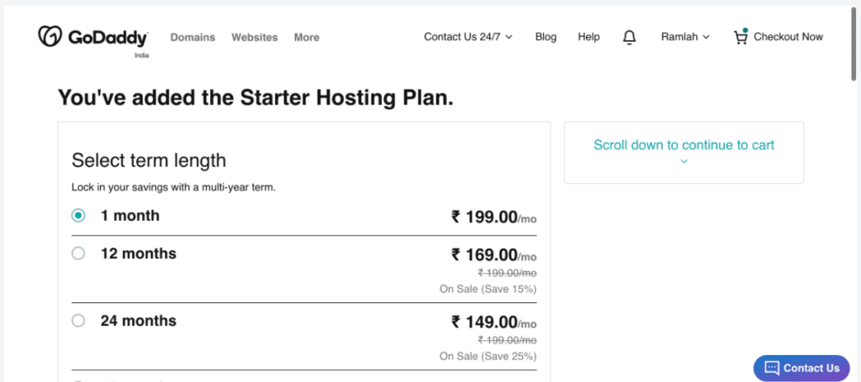Open the More menu
The width and height of the screenshot is (861, 382).
pyautogui.click(x=306, y=37)
